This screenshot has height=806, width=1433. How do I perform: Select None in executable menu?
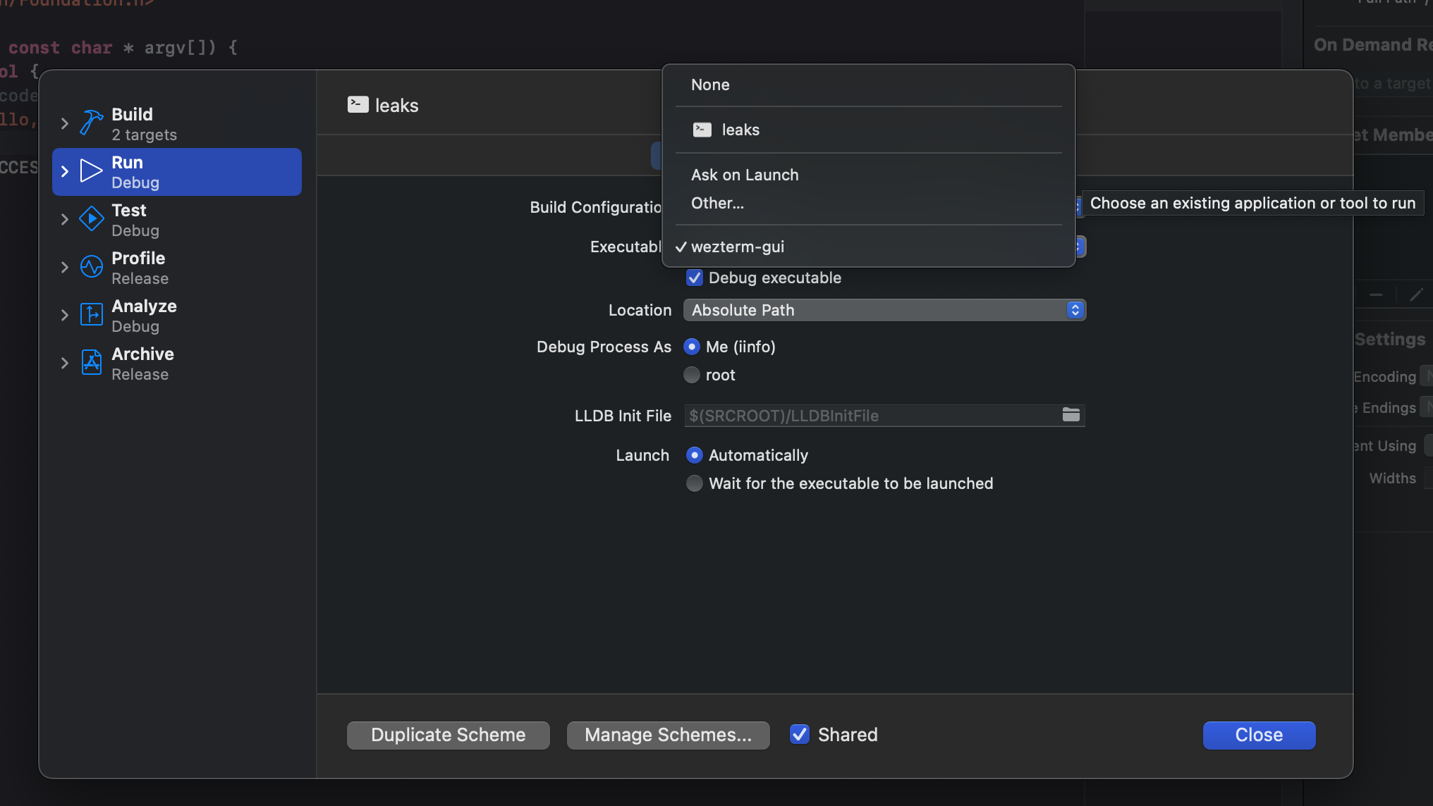(x=710, y=85)
